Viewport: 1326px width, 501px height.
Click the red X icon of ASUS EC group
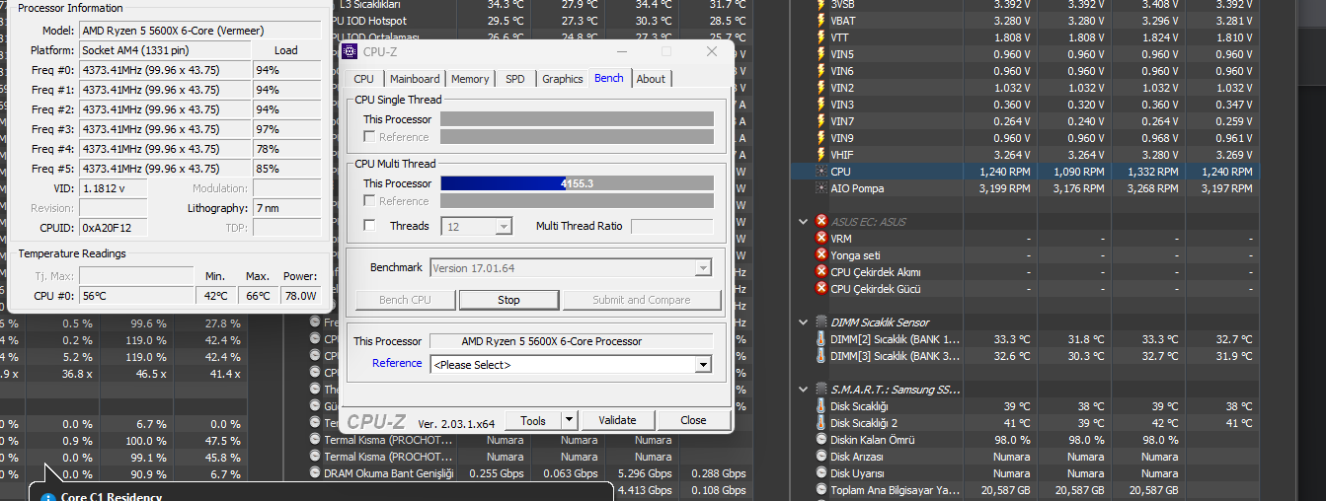(820, 222)
